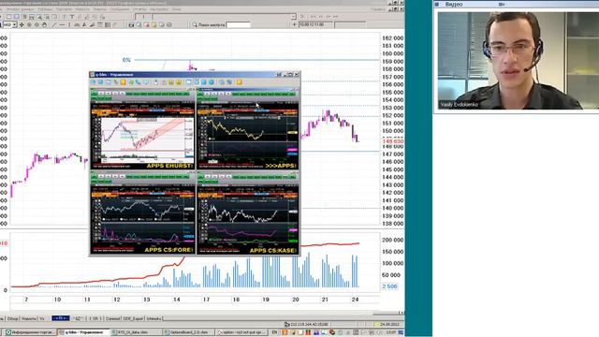Select the text T tool in QUIK toolbar
The image size is (599, 337).
(x=72, y=17)
